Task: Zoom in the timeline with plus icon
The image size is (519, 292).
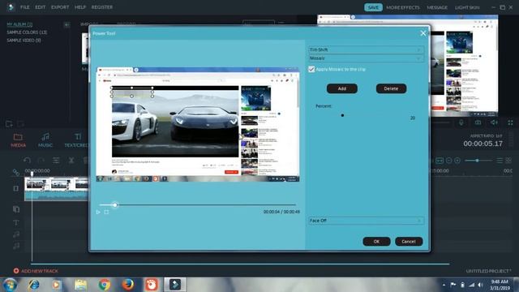Action: [457, 161]
